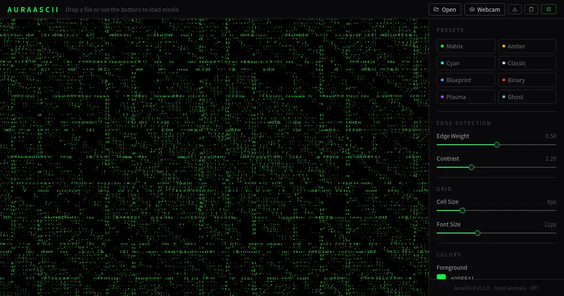
Task: Click the Edge Weight value 0.50
Action: click(551, 136)
